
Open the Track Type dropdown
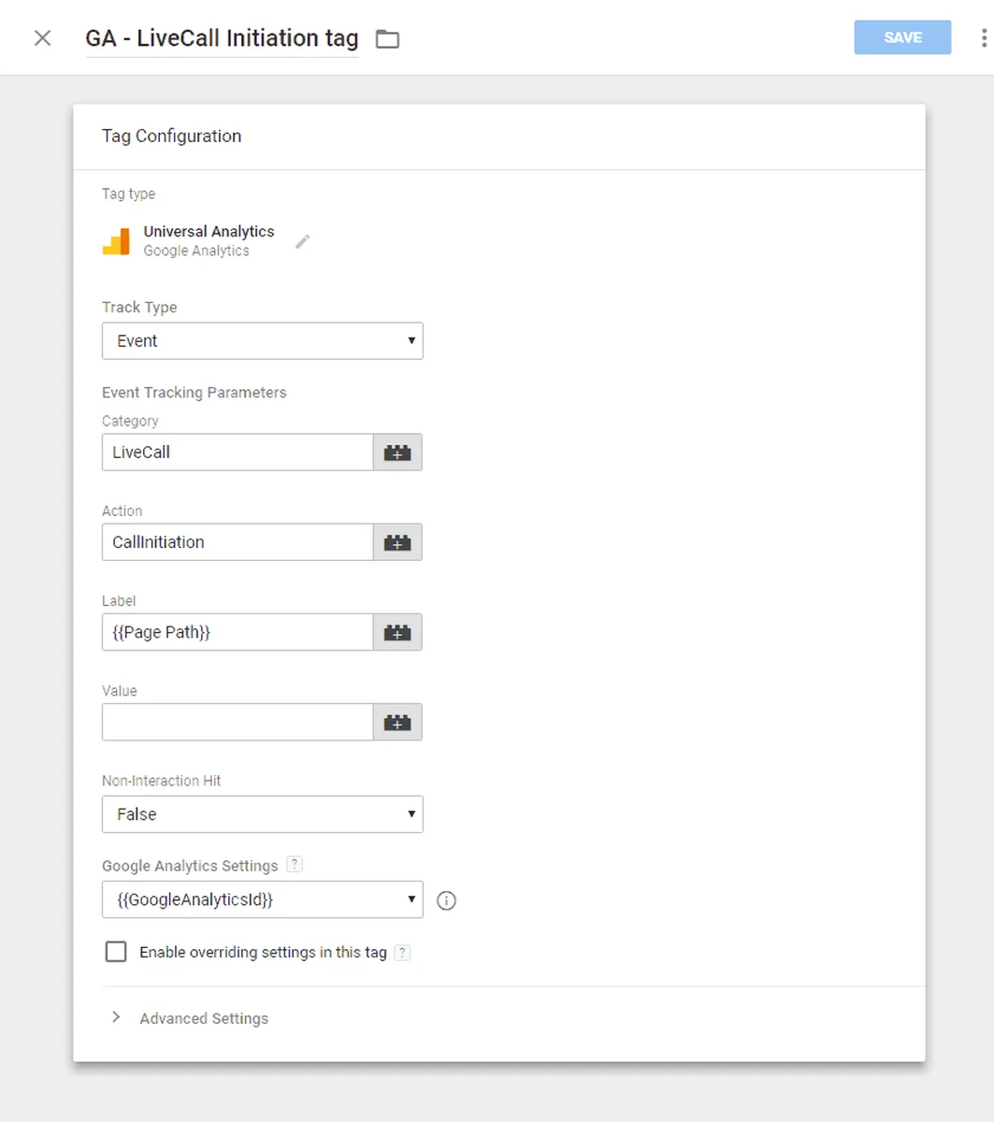262,341
